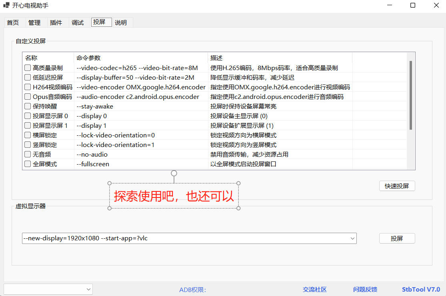Tick the 全屏模式 checkbox

pyautogui.click(x=28, y=164)
